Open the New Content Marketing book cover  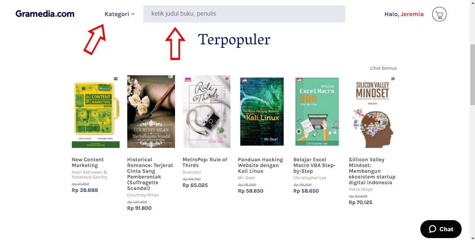[x=96, y=112]
